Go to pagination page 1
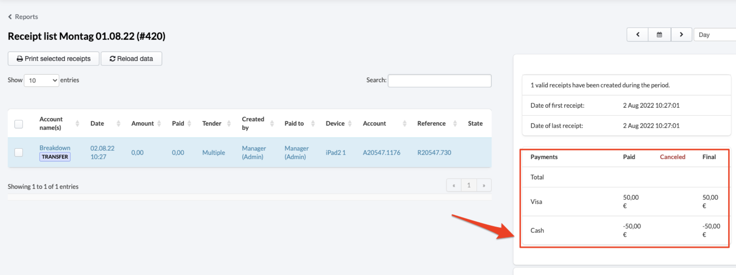Screen dimensions: 736x275 pyautogui.click(x=469, y=185)
